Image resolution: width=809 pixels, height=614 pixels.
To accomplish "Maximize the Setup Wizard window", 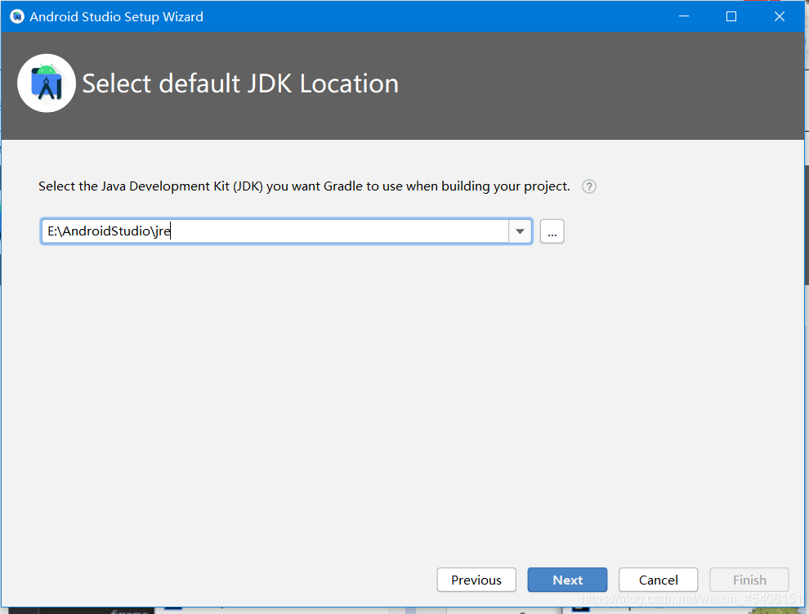I will coord(731,16).
